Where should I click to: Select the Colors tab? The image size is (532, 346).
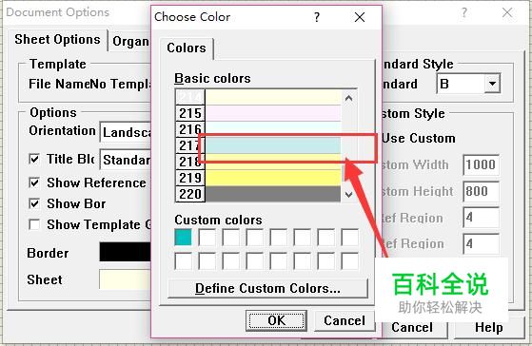point(187,48)
